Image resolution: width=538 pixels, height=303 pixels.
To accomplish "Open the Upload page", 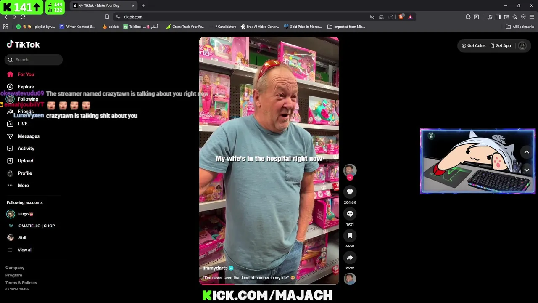I will coord(25,161).
